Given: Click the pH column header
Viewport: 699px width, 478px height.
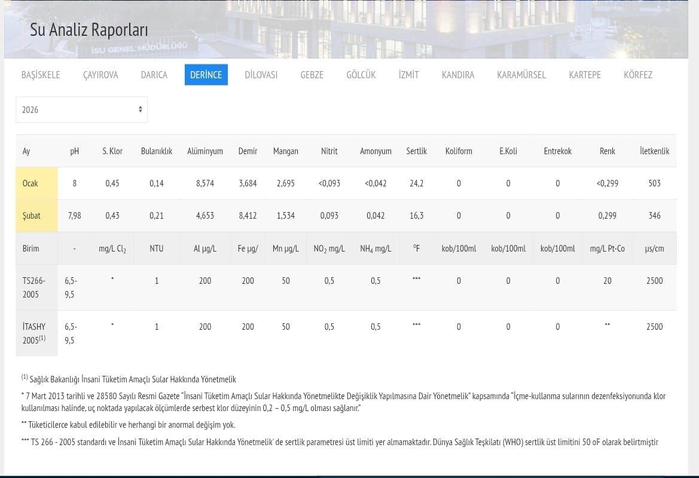Looking at the screenshot, I should pos(74,151).
